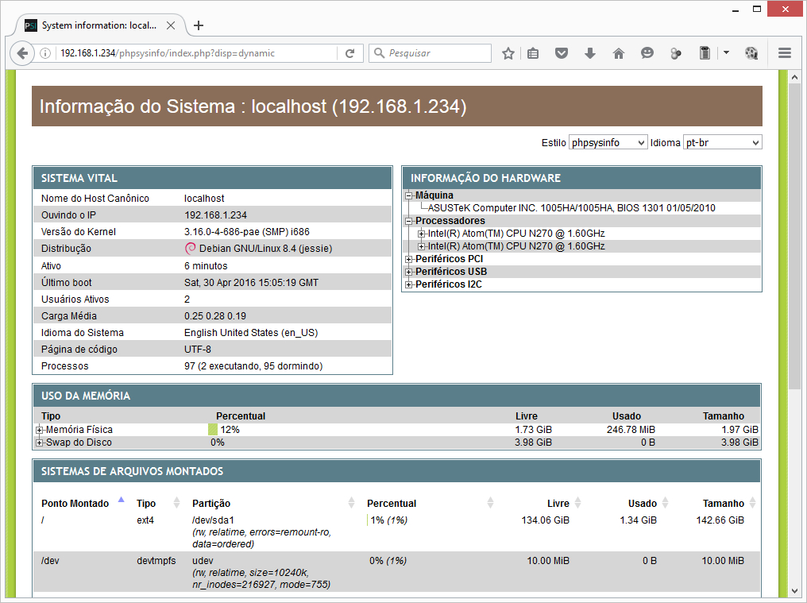The image size is (807, 603).
Task: Sort filesystems by Tamanho column
Action: (x=723, y=503)
